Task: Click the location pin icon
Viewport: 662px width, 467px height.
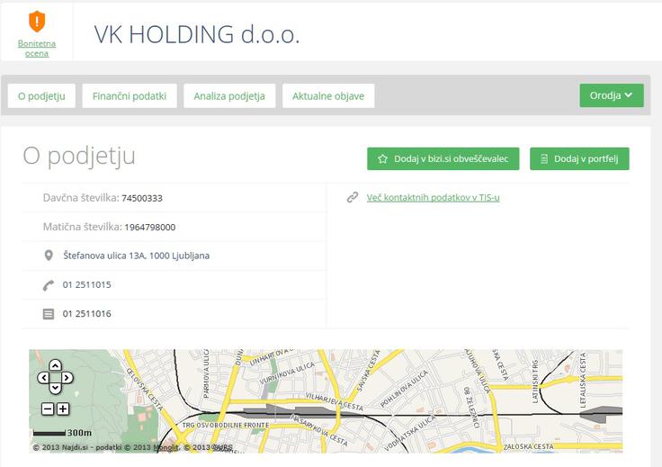Action: click(x=49, y=256)
